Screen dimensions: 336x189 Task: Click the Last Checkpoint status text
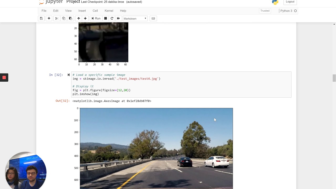pyautogui.click(x=102, y=2)
